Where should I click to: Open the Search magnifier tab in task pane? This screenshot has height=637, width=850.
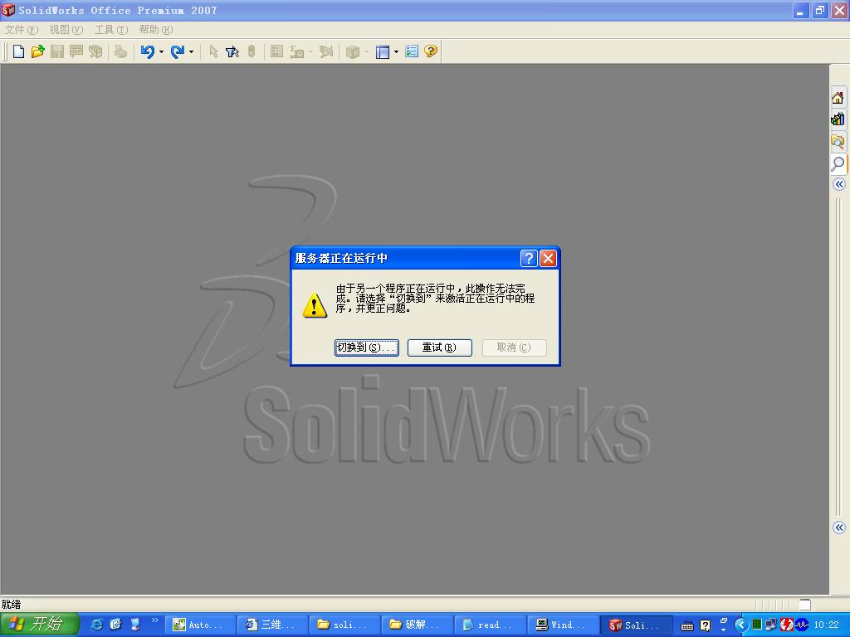click(838, 163)
